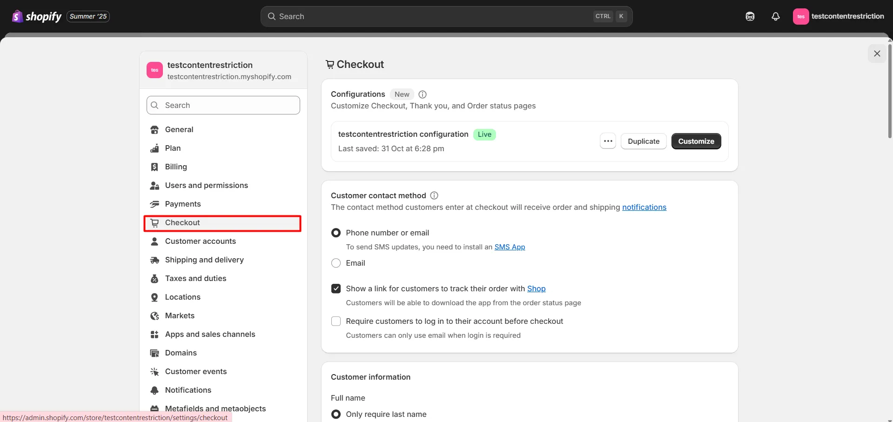This screenshot has width=893, height=422.
Task: Click the Duplicate button
Action: [x=644, y=141]
